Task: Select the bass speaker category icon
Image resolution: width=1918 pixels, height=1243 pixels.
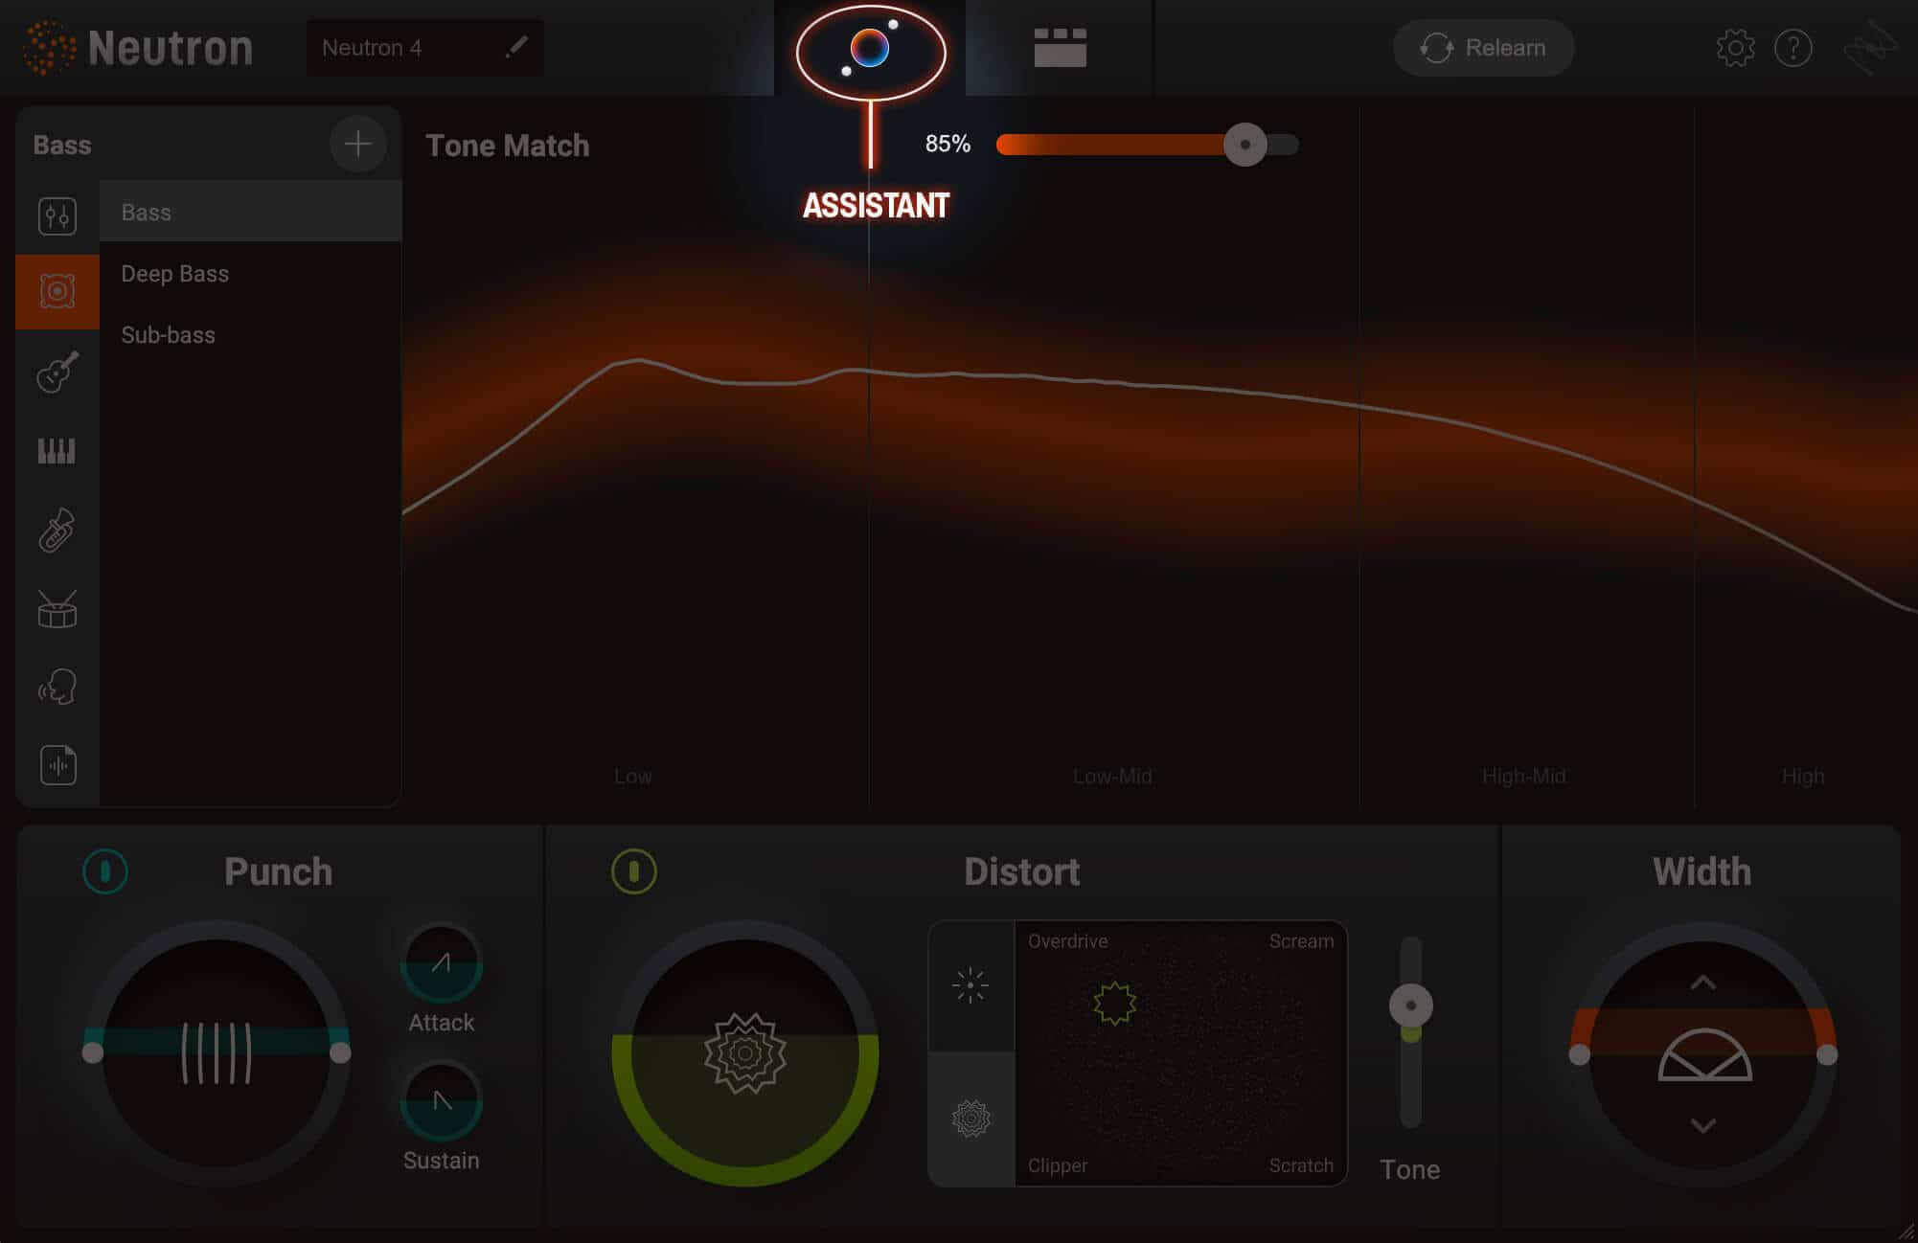Action: 57,291
